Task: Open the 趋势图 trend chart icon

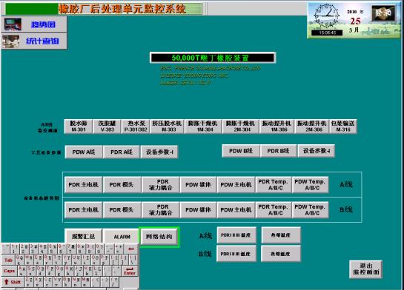Action: (13, 24)
